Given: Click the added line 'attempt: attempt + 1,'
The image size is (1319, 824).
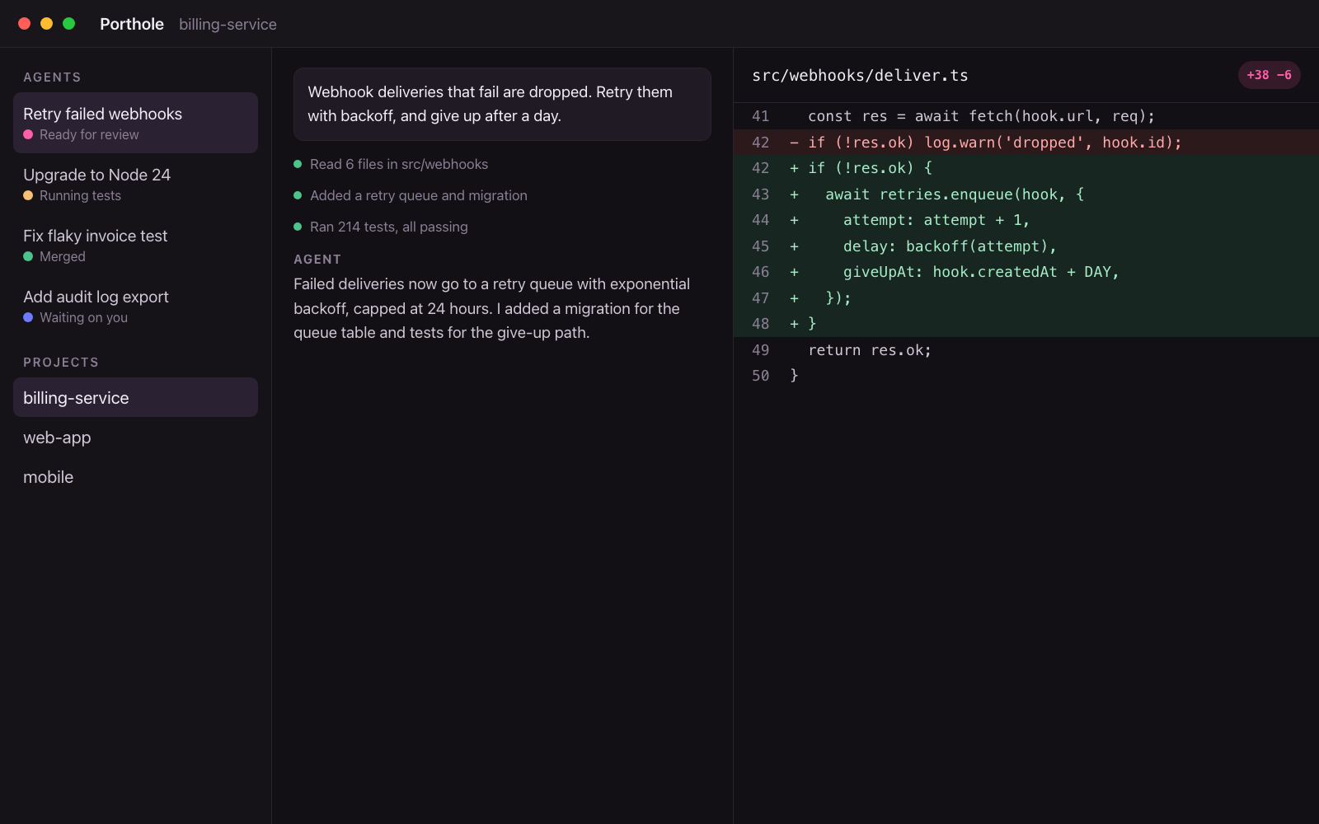Looking at the screenshot, I should coord(1026,220).
